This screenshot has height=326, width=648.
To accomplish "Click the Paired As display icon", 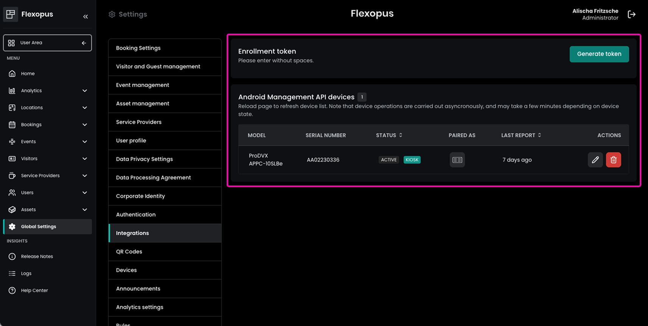I will [x=457, y=160].
